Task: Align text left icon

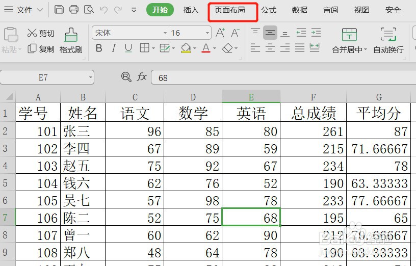Action: coord(255,48)
